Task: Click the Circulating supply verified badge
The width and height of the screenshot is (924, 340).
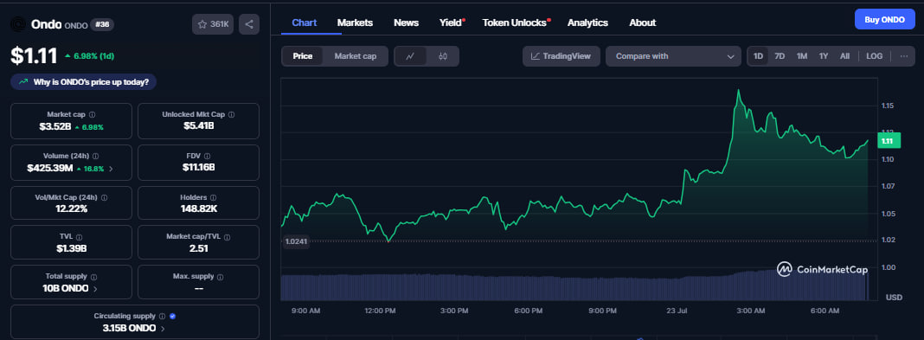Action: pyautogui.click(x=172, y=317)
